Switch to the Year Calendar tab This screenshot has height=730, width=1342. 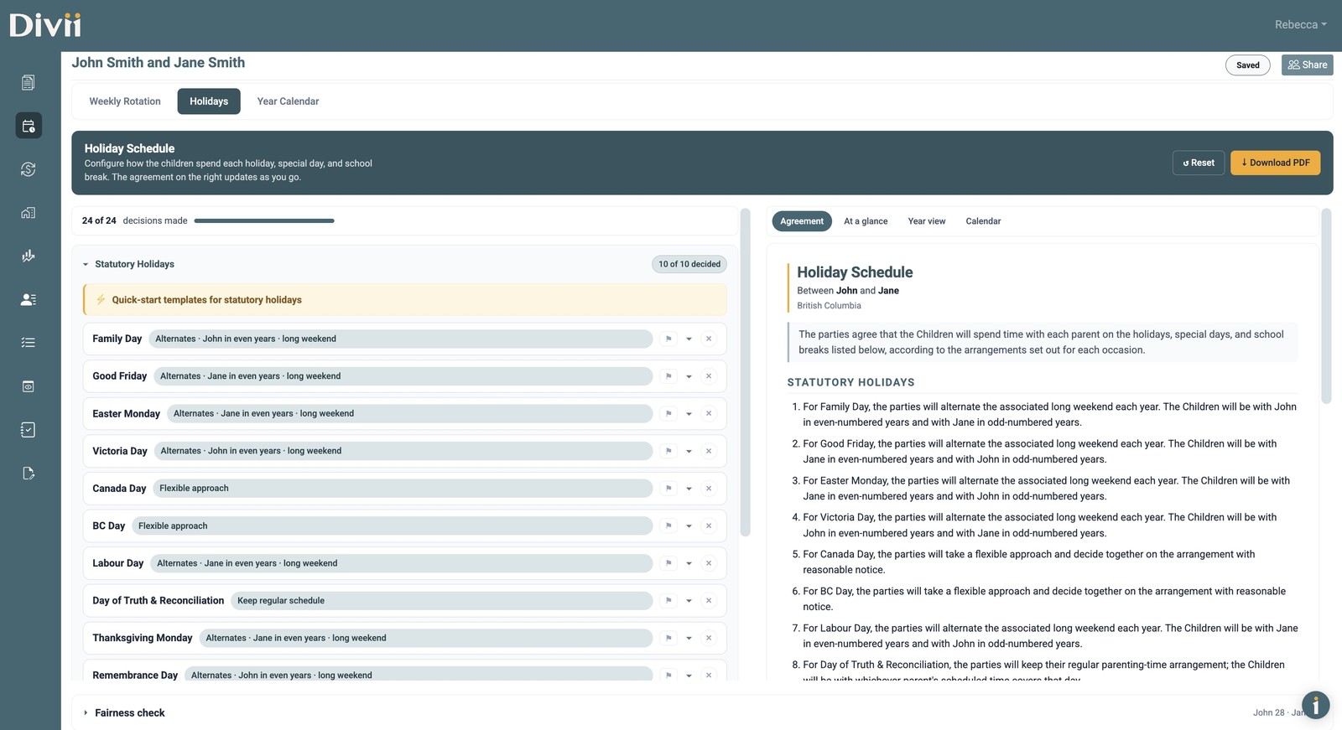288,101
